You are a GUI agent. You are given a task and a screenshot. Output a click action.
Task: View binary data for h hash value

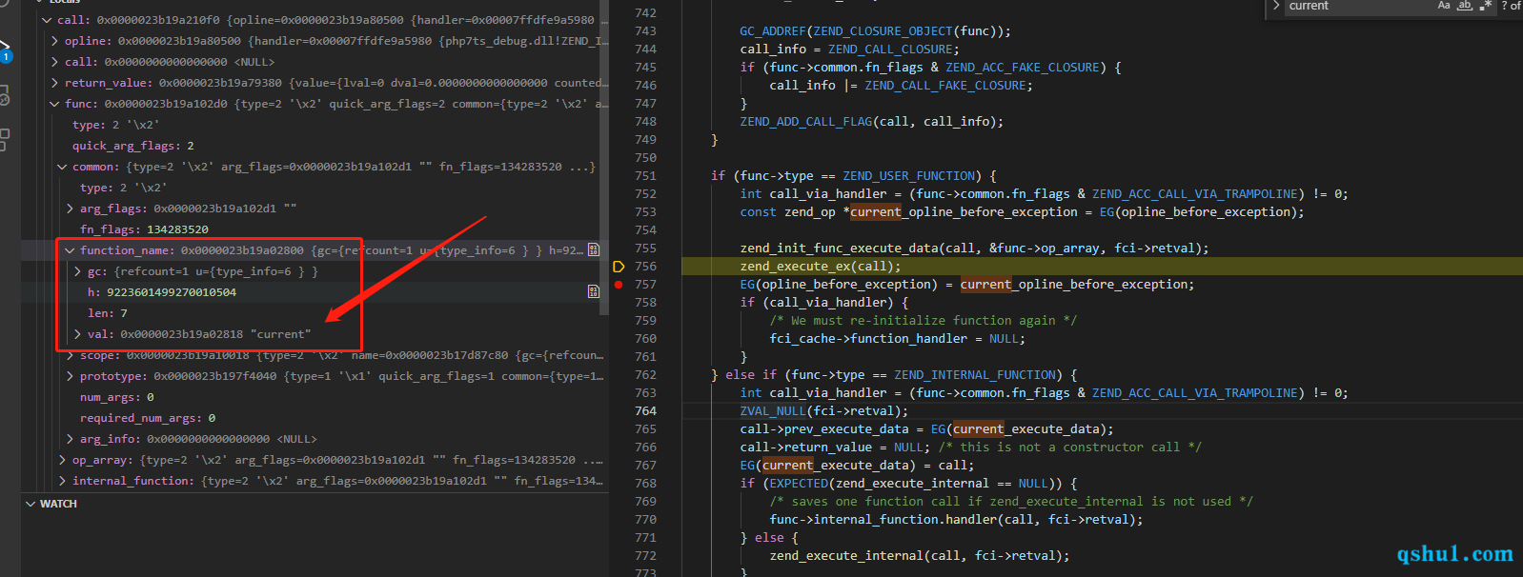click(594, 292)
